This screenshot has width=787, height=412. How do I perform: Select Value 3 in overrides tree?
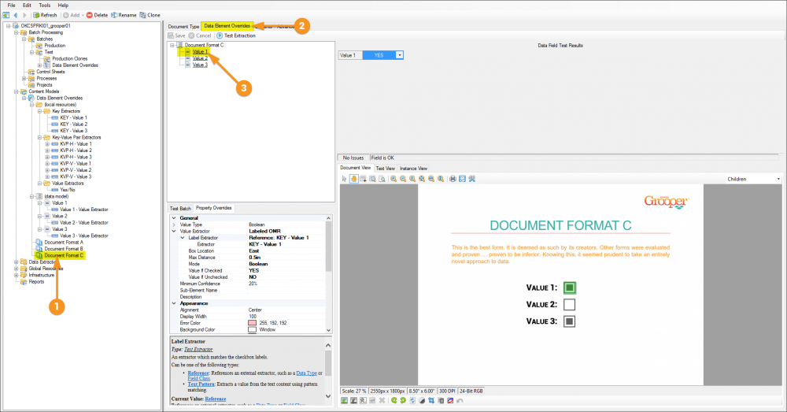(200, 65)
